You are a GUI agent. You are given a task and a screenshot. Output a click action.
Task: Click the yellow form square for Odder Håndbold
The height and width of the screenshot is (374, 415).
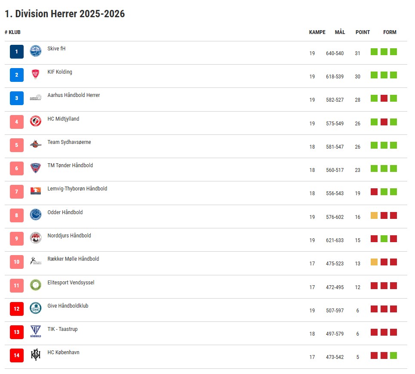374,215
